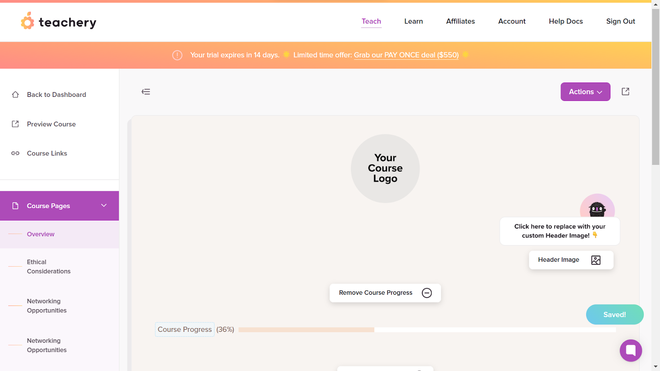Toggle off progress with Remove Course Progress minus control
Viewport: 660px width, 371px height.
tap(427, 293)
